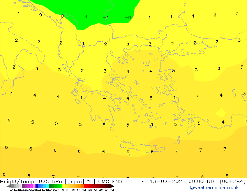Pick the dark blue legend swatch

pos(37,186)
